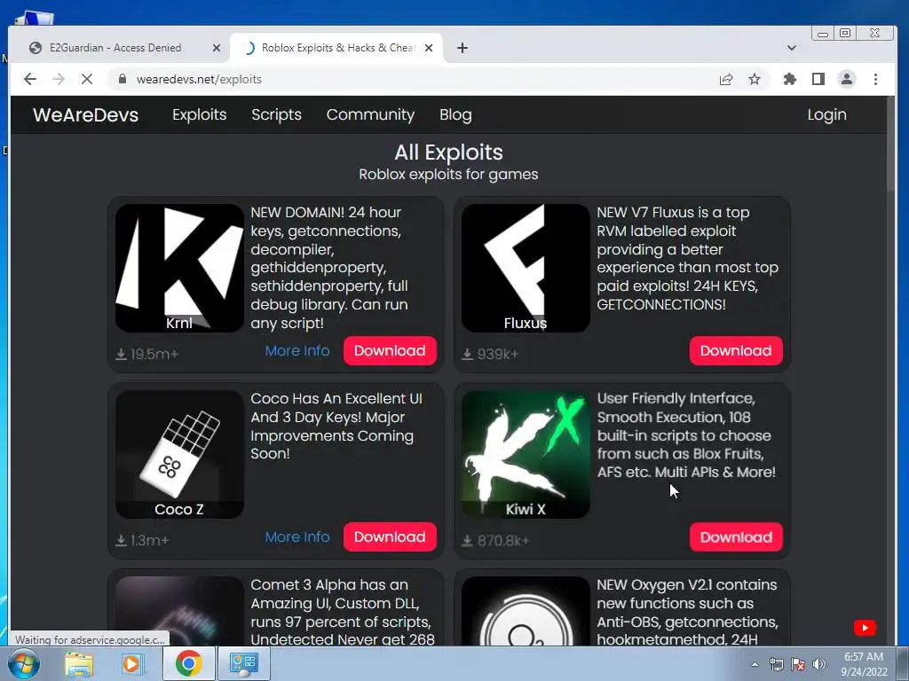Click the Chrome taskbar icon
Image resolution: width=909 pixels, height=681 pixels.
point(188,663)
